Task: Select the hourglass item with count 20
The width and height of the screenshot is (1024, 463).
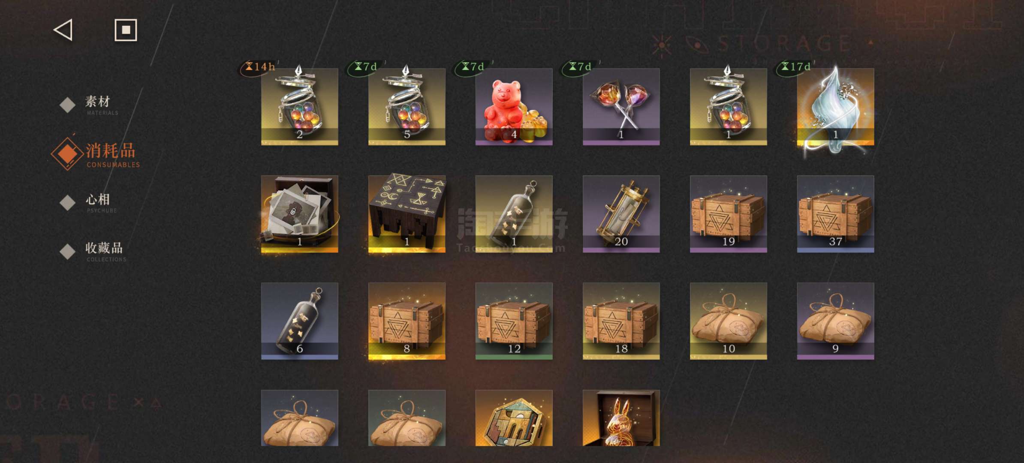Action: 621,213
